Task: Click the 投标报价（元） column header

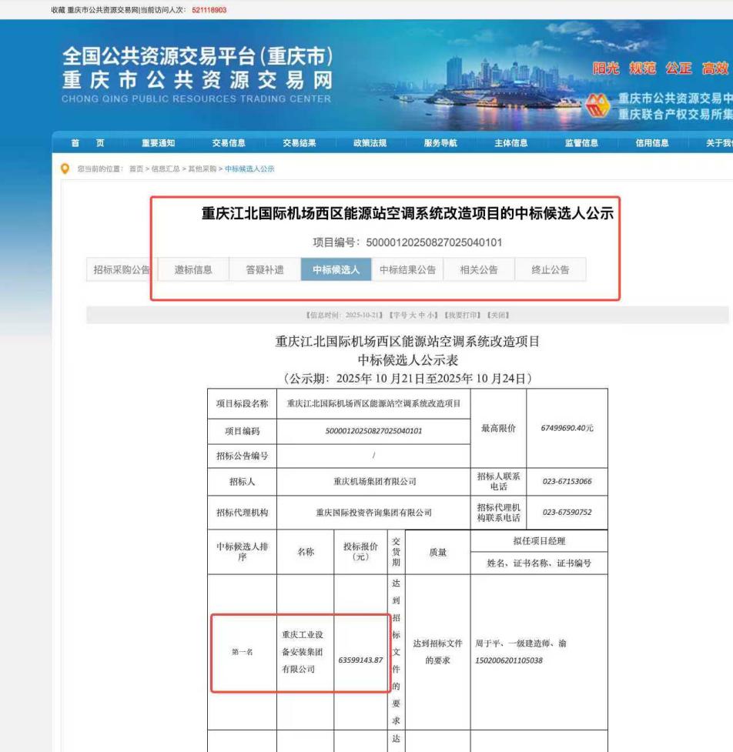Action: (361, 552)
